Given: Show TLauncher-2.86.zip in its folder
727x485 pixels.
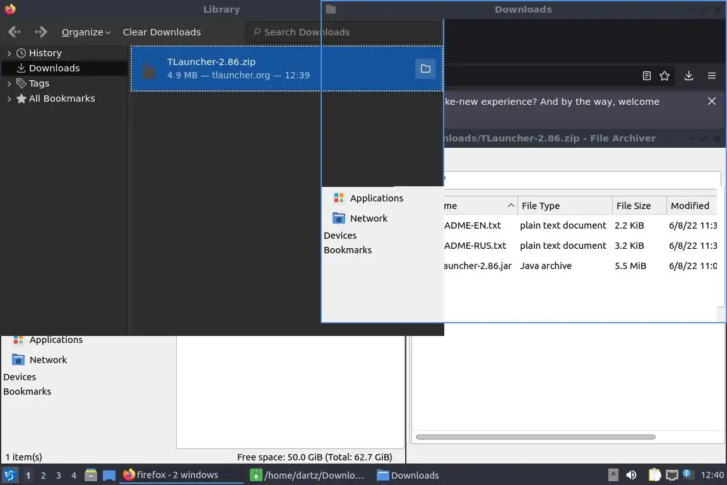Looking at the screenshot, I should (x=425, y=69).
